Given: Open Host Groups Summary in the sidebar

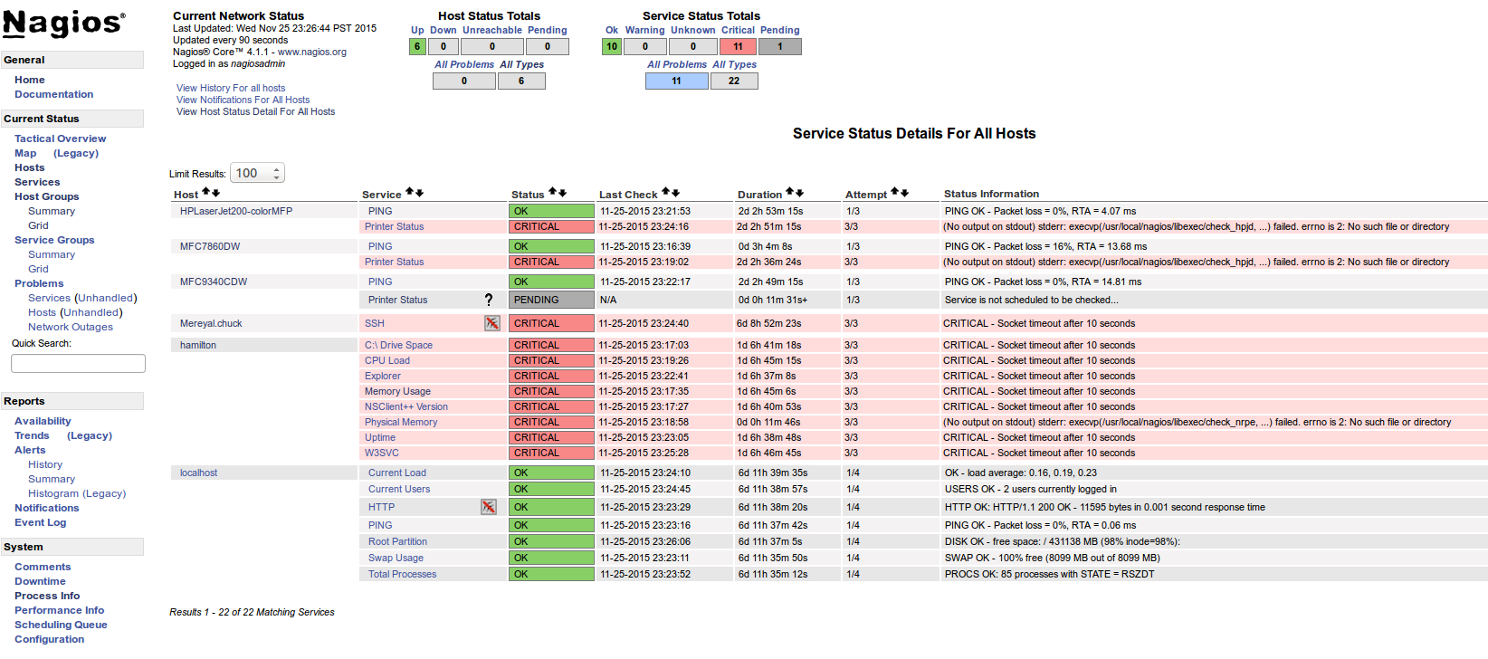Looking at the screenshot, I should (52, 211).
